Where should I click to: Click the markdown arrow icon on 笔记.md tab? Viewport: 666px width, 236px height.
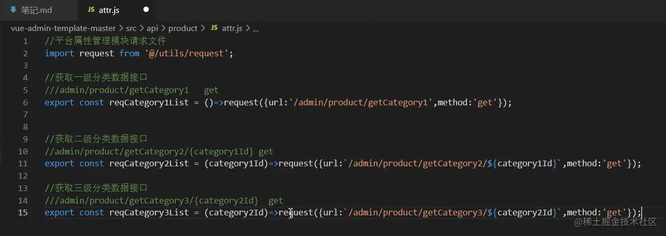click(x=13, y=10)
